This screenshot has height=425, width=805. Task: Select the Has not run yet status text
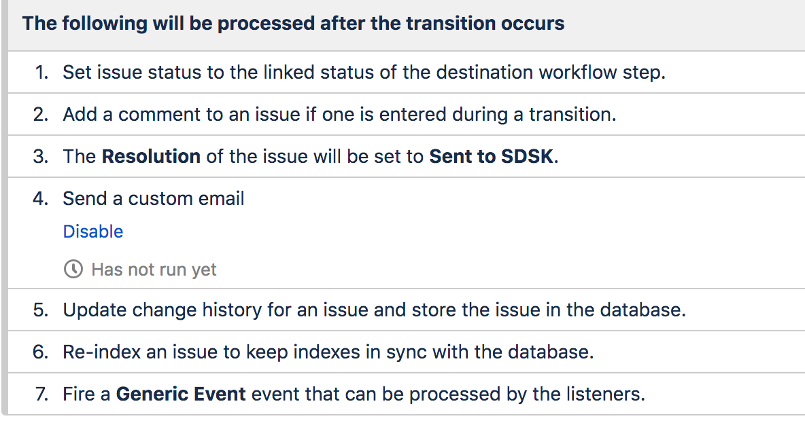pyautogui.click(x=154, y=270)
